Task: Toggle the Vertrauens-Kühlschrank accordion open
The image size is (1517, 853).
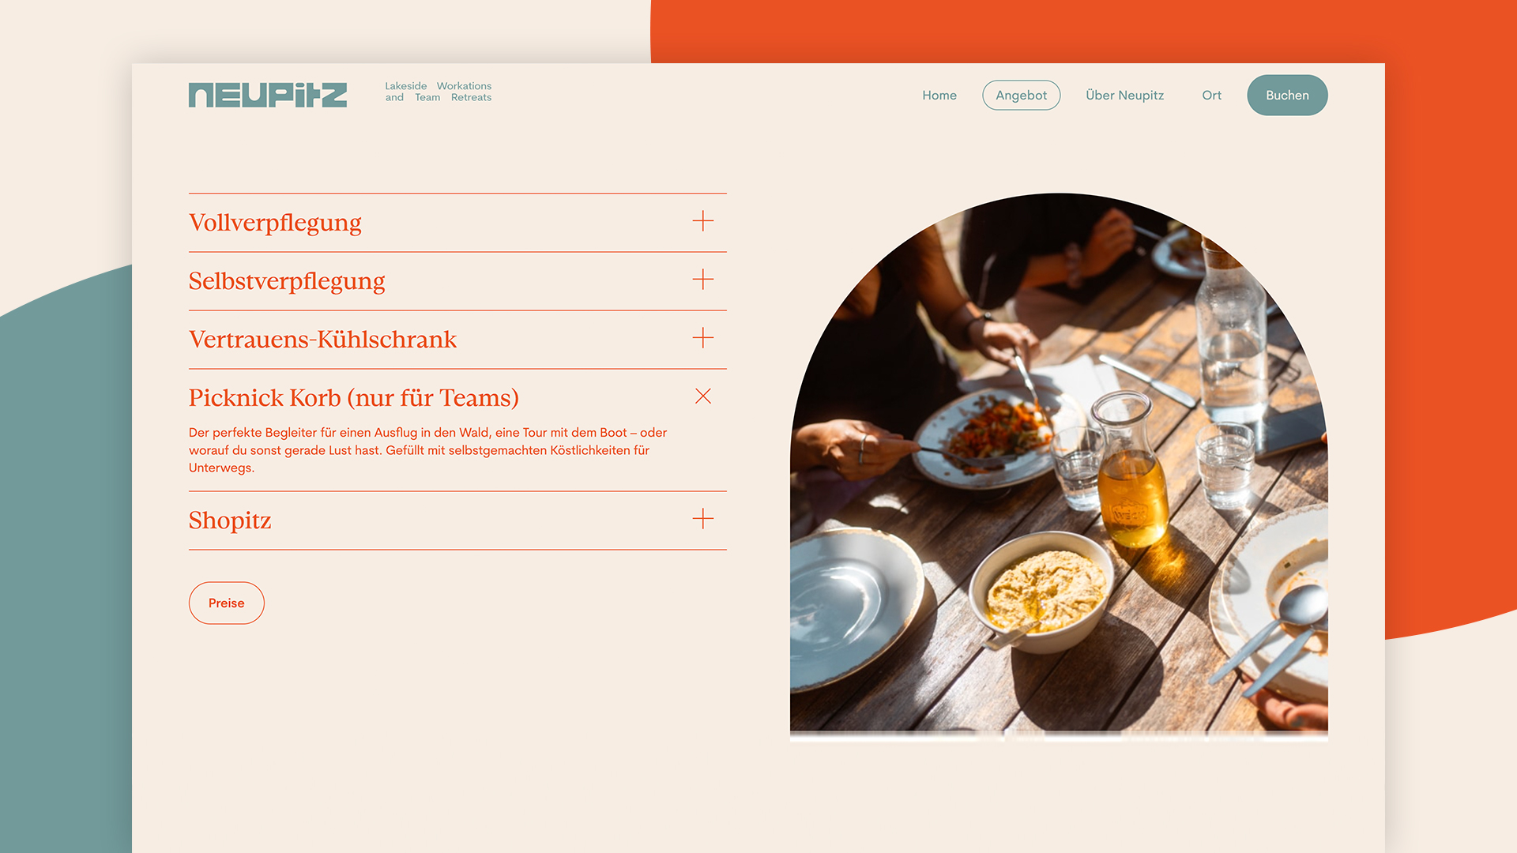Action: (702, 337)
